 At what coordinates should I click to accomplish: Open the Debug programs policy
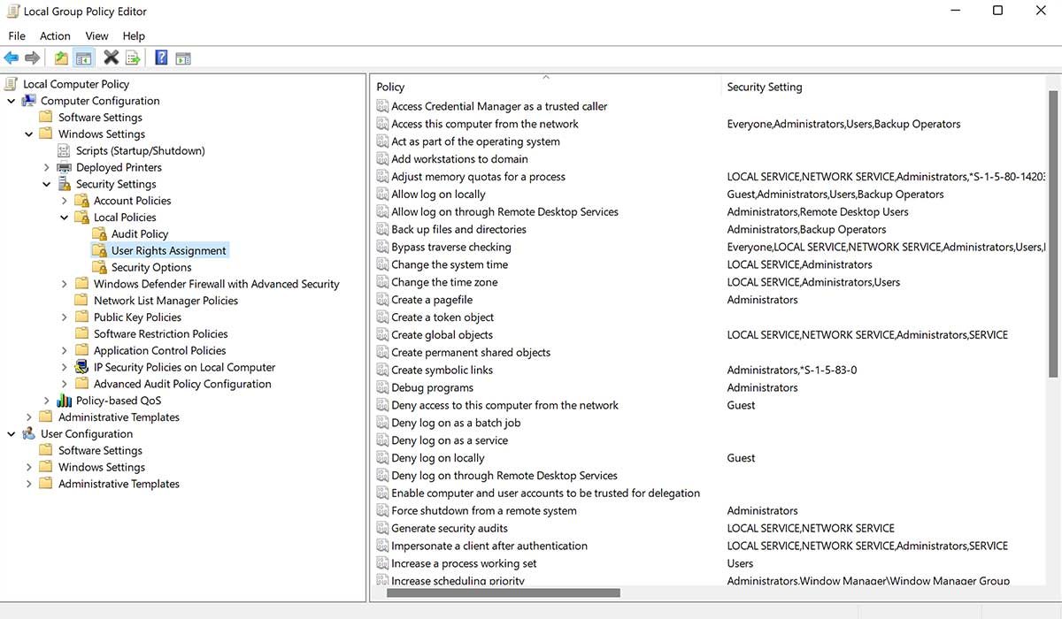435,387
